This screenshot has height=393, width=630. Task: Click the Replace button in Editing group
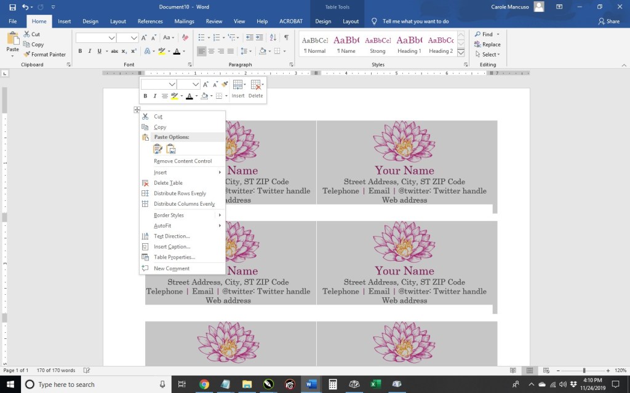pyautogui.click(x=487, y=44)
